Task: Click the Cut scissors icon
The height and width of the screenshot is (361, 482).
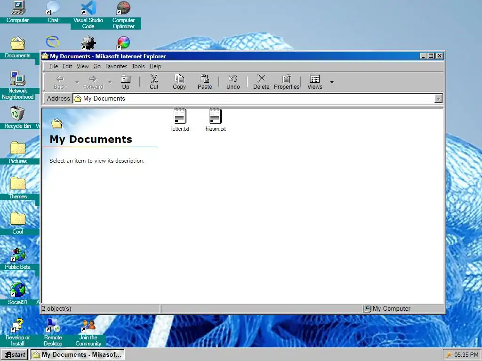Action: [154, 79]
